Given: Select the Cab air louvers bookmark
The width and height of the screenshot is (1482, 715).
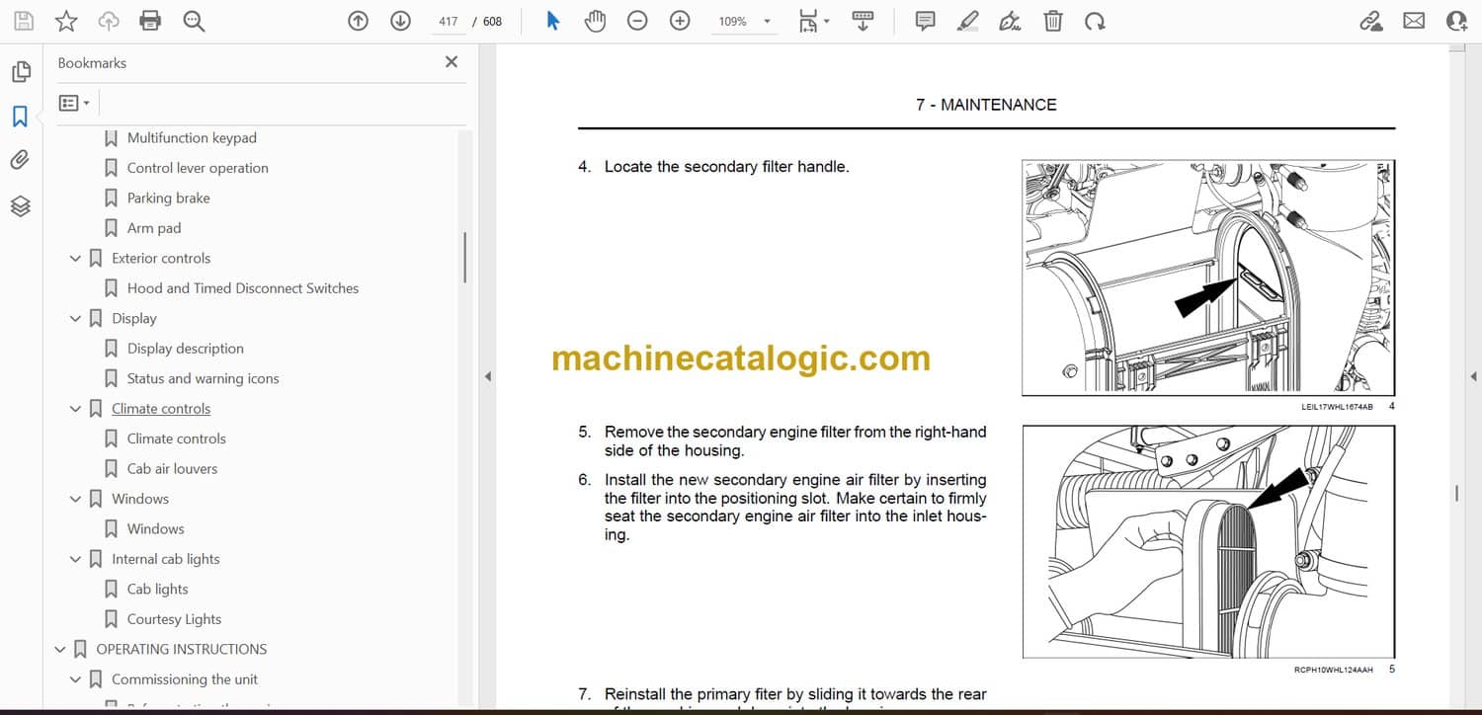Looking at the screenshot, I should pos(172,469).
